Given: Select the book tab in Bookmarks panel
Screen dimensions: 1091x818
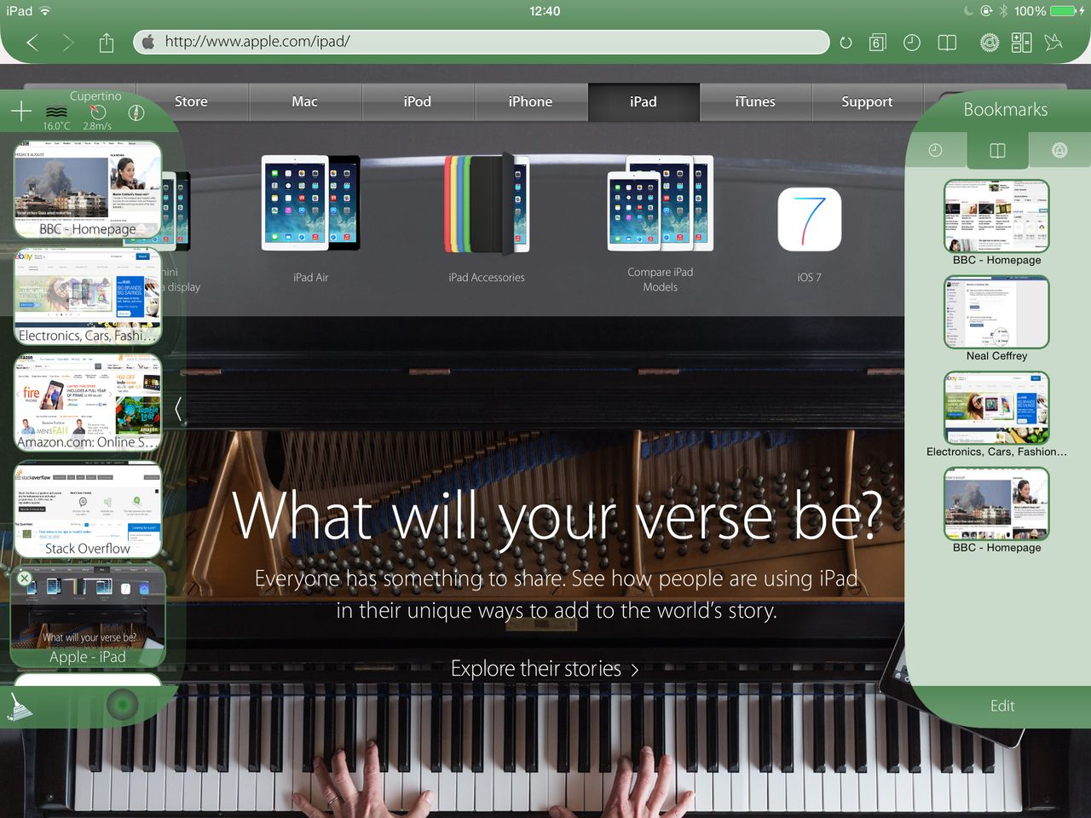Looking at the screenshot, I should 997,151.
